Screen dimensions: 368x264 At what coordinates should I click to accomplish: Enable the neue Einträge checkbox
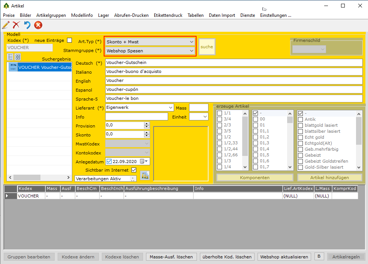(x=69, y=40)
